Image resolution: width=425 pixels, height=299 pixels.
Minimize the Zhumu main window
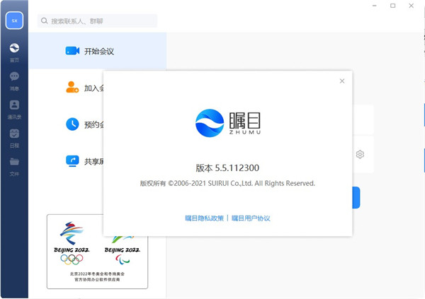coord(375,6)
